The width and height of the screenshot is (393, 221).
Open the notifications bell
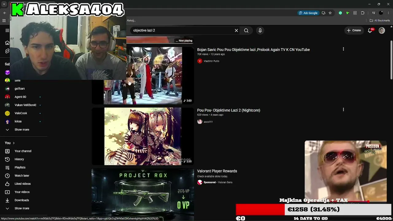370,30
